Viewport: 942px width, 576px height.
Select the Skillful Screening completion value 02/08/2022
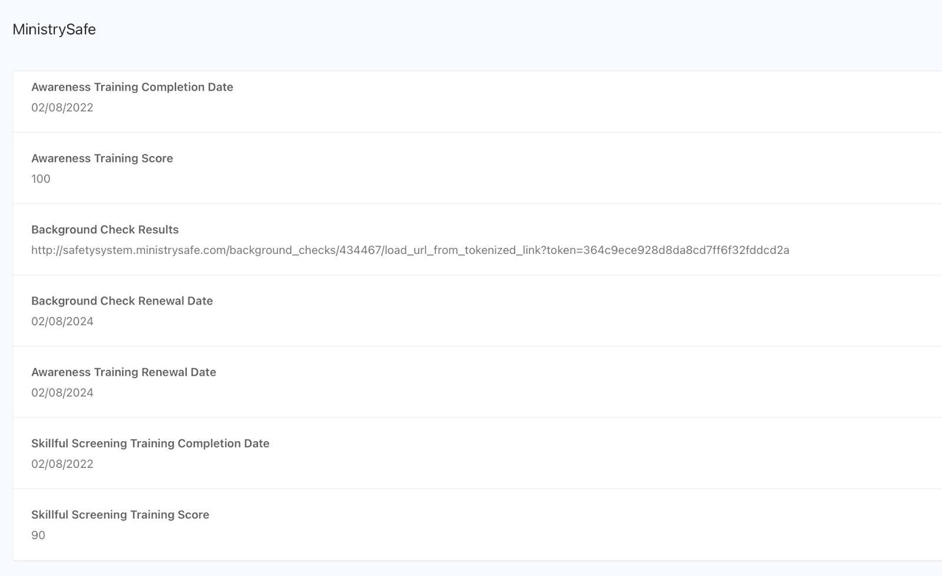tap(62, 464)
